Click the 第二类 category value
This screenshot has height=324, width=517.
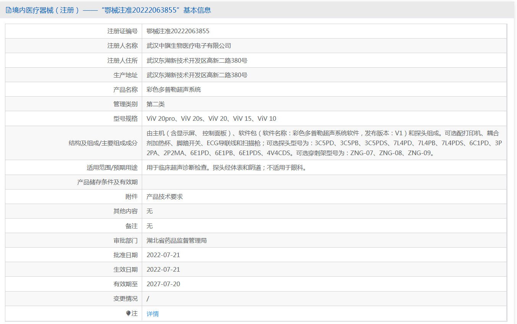(x=156, y=104)
